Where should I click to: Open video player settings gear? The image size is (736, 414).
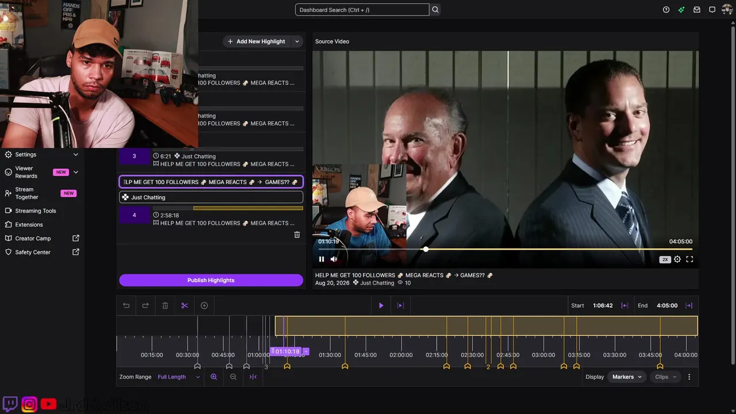coord(677,259)
